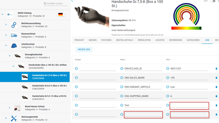
Task: Open the PREISLISTEN tab
Action: tap(144, 40)
